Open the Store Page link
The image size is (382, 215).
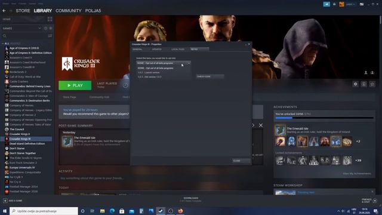69,97
